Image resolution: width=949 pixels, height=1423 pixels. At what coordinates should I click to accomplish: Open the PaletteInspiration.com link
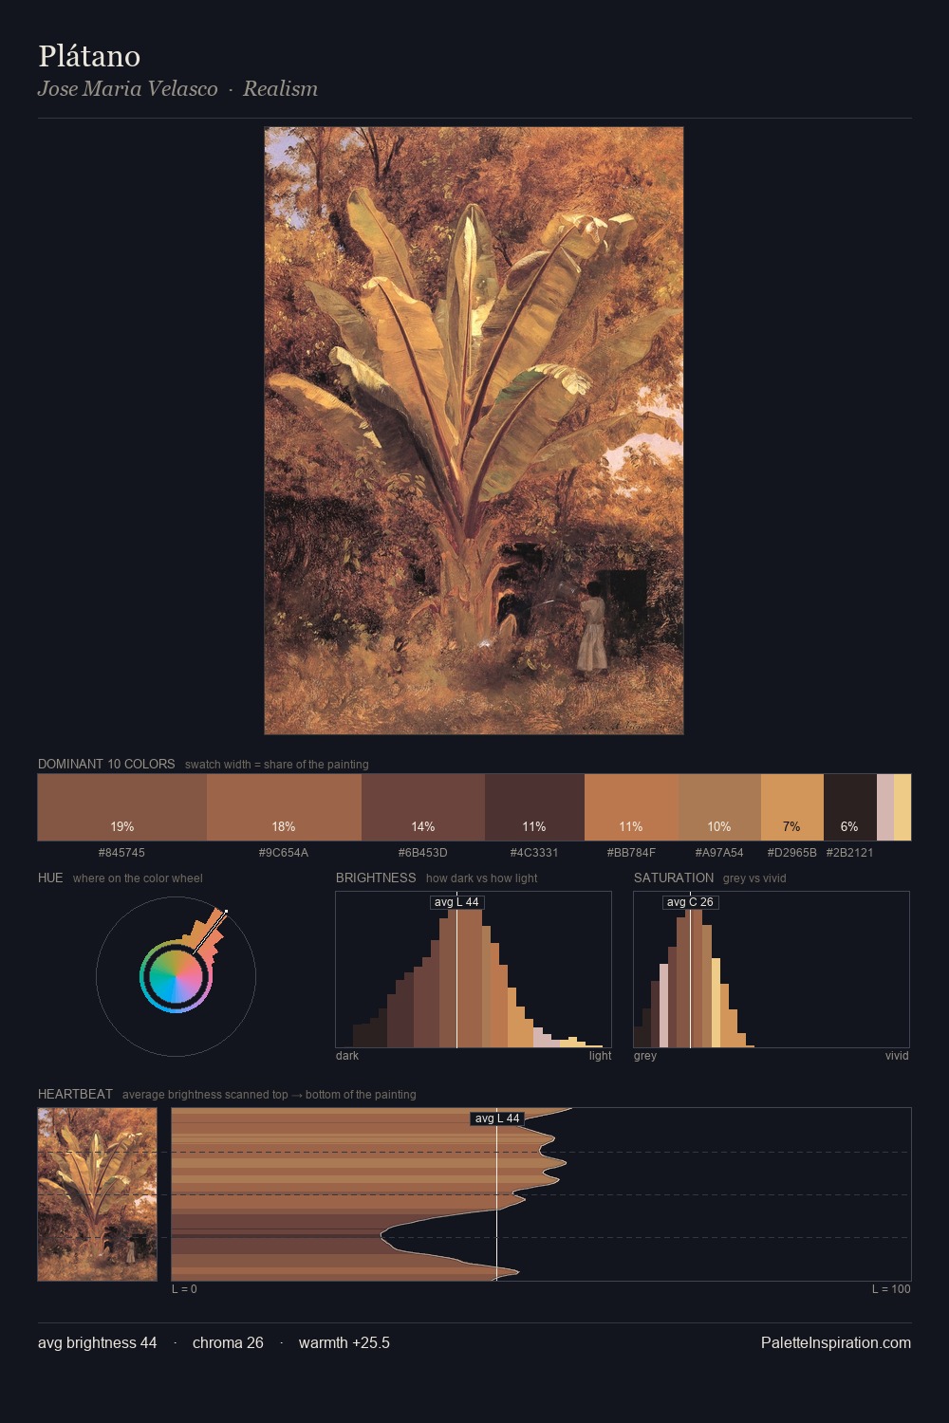click(x=836, y=1343)
